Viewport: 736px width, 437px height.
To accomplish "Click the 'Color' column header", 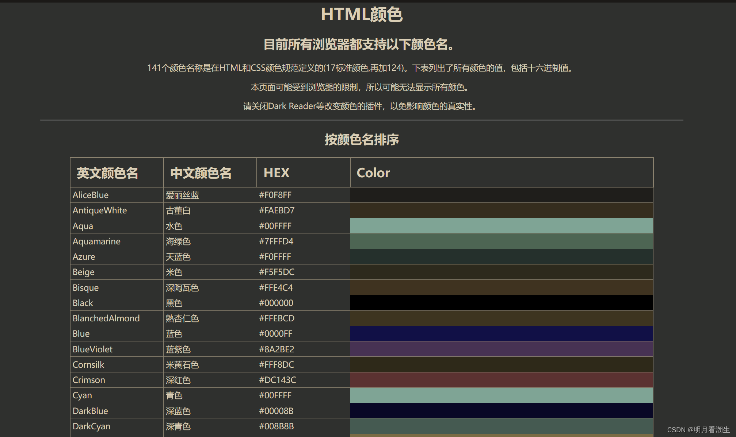I will coord(502,173).
